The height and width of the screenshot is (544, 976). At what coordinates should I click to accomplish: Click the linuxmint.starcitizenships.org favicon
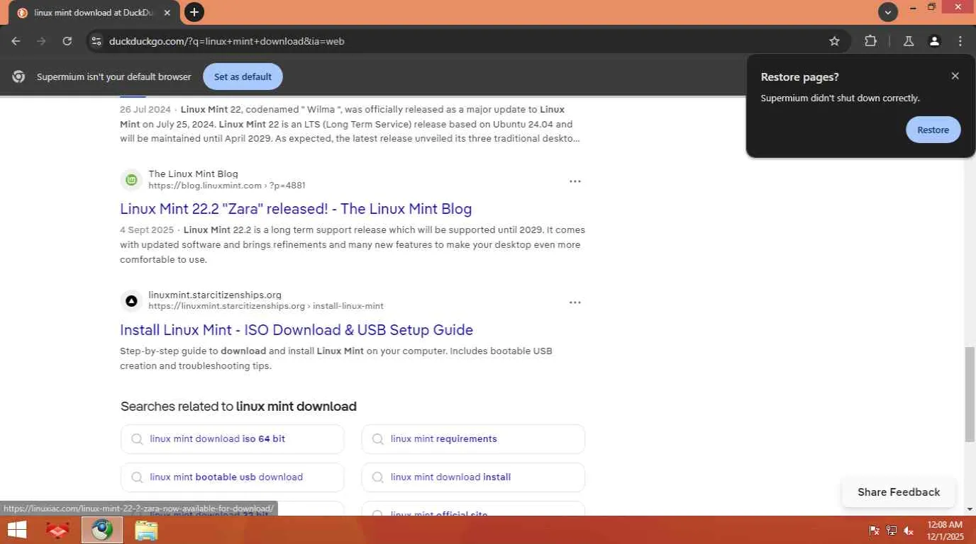131,301
